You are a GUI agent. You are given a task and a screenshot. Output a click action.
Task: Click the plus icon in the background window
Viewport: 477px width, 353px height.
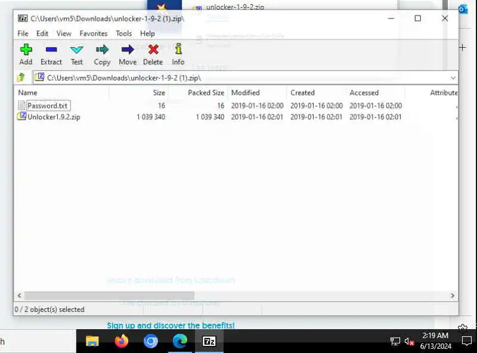[x=463, y=48]
